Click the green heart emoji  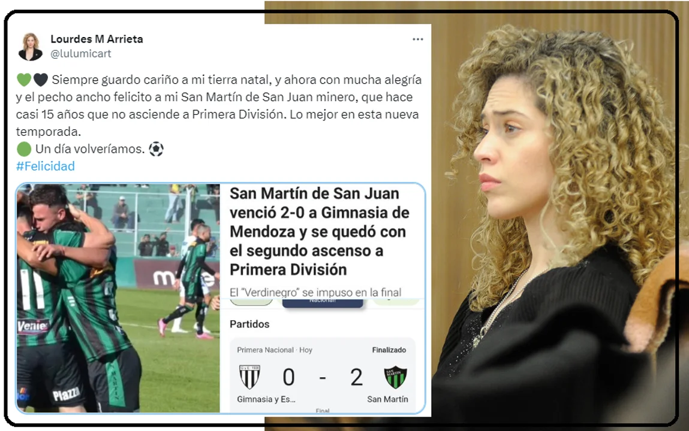24,80
